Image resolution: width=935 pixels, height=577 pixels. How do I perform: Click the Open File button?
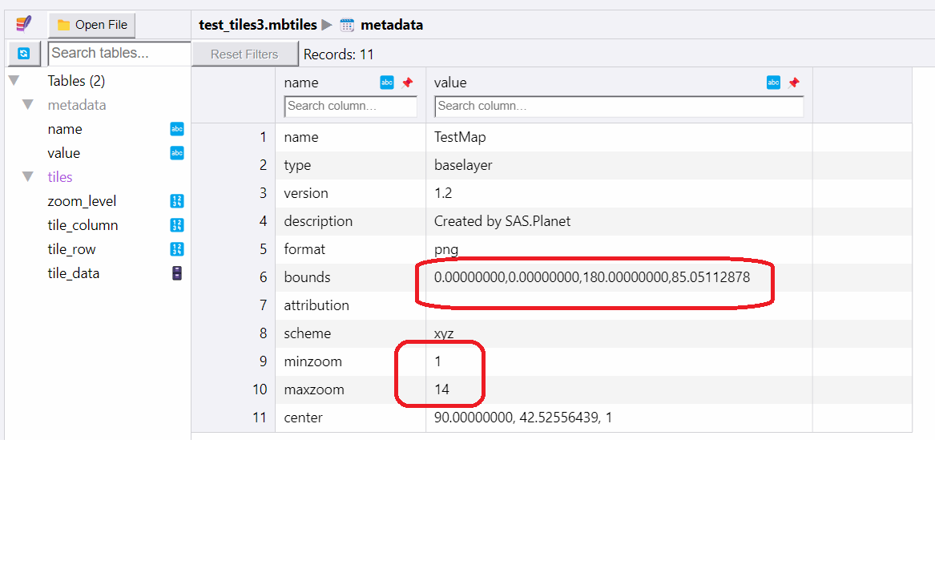pos(92,25)
